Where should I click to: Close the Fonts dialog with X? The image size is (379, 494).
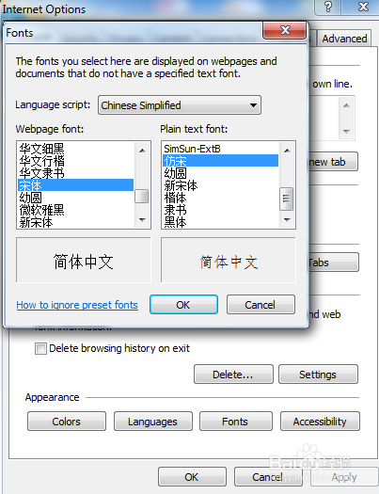pyautogui.click(x=285, y=30)
